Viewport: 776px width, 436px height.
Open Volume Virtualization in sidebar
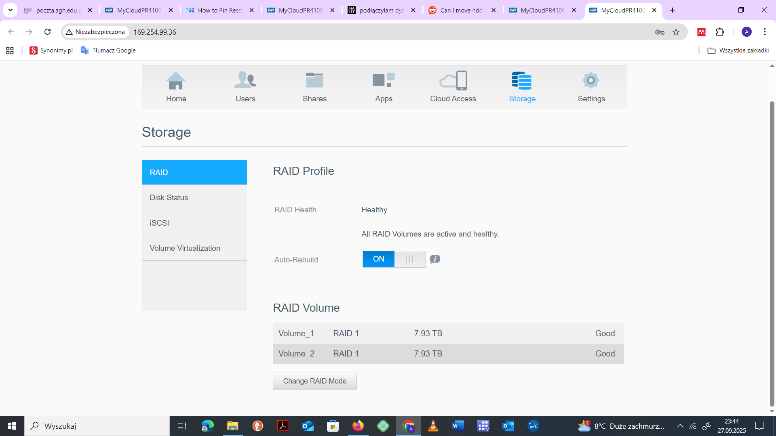[194, 248]
